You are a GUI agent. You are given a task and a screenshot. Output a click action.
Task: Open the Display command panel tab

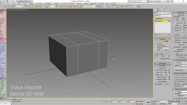[167, 10]
